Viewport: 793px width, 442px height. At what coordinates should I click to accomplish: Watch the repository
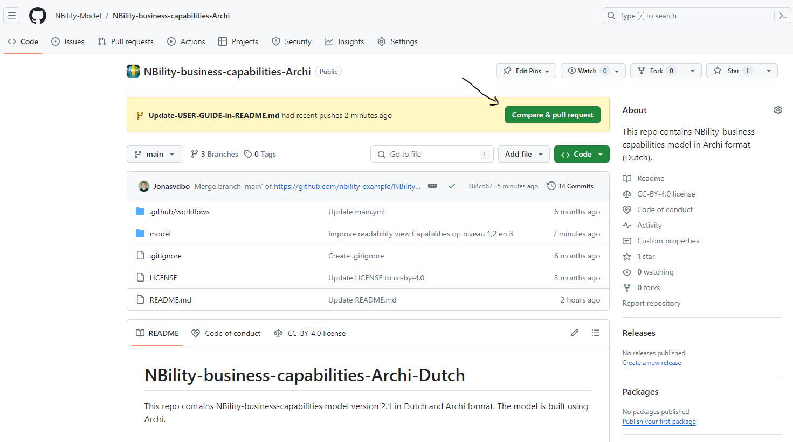[587, 70]
